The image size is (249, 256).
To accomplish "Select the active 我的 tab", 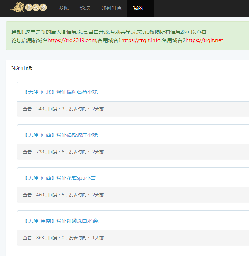I will click(x=138, y=8).
